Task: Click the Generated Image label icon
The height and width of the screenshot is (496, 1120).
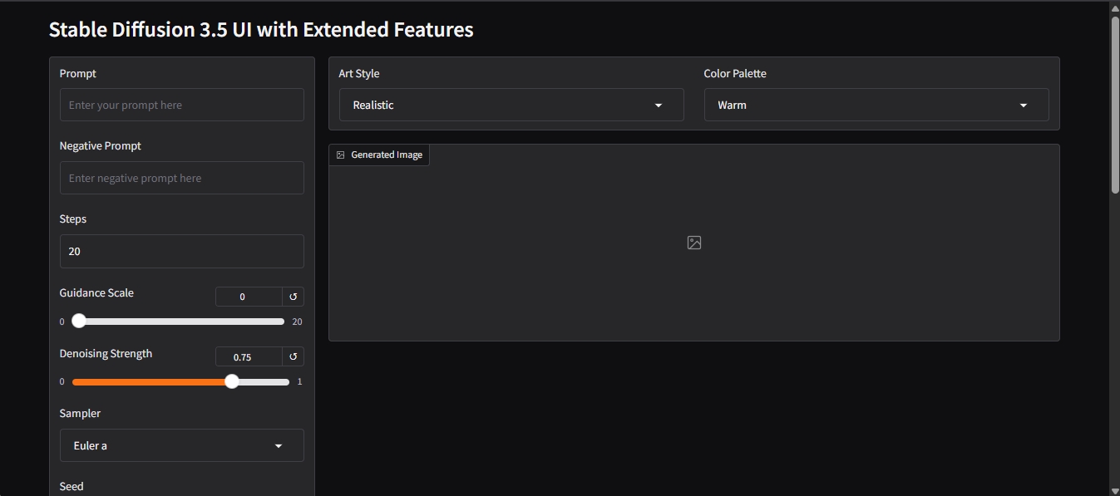Action: click(340, 155)
